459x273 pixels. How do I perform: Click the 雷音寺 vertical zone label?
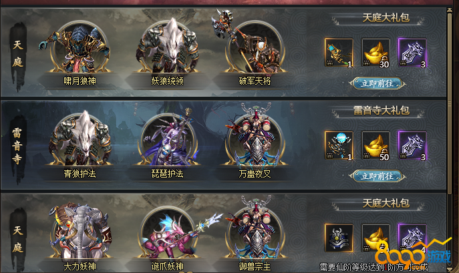(17, 146)
